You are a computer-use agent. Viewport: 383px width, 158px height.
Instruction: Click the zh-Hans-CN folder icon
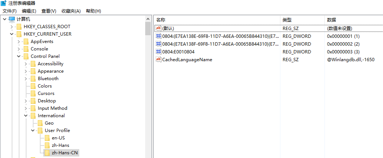47,152
